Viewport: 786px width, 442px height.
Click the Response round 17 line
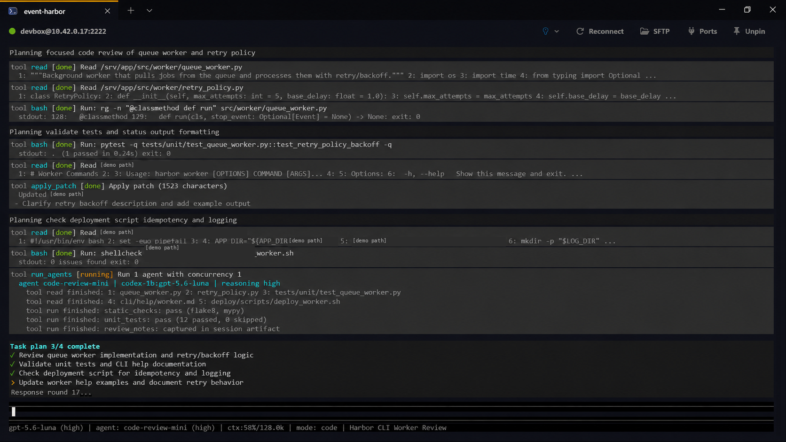pyautogui.click(x=51, y=392)
